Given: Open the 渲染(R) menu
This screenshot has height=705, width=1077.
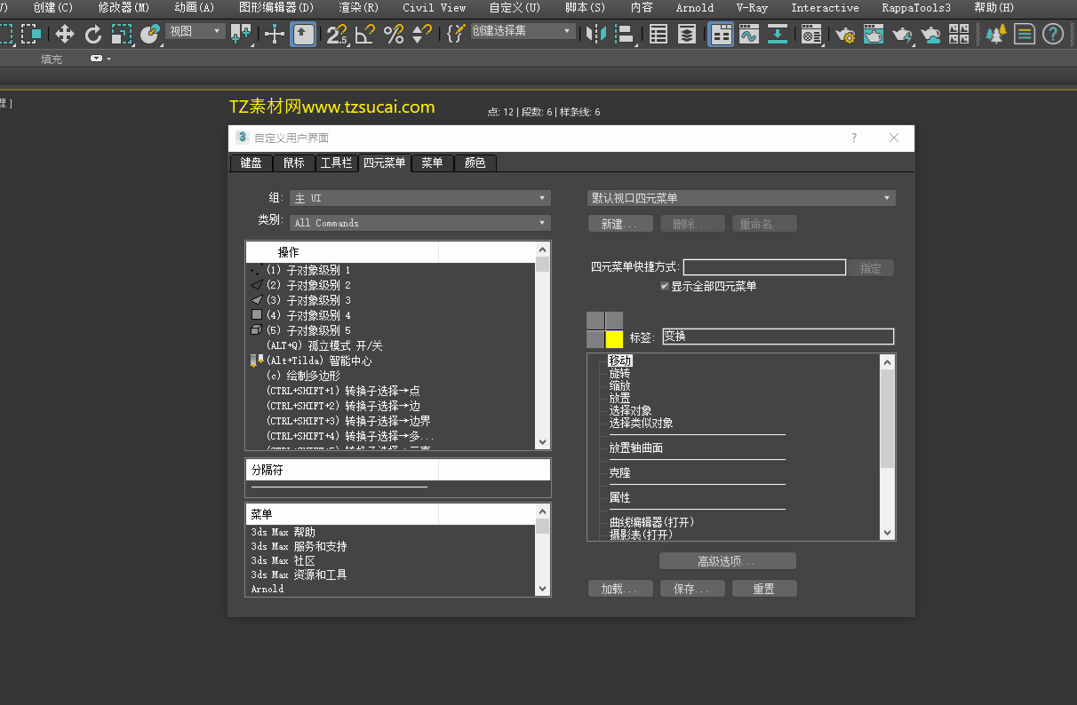Looking at the screenshot, I should tap(358, 8).
